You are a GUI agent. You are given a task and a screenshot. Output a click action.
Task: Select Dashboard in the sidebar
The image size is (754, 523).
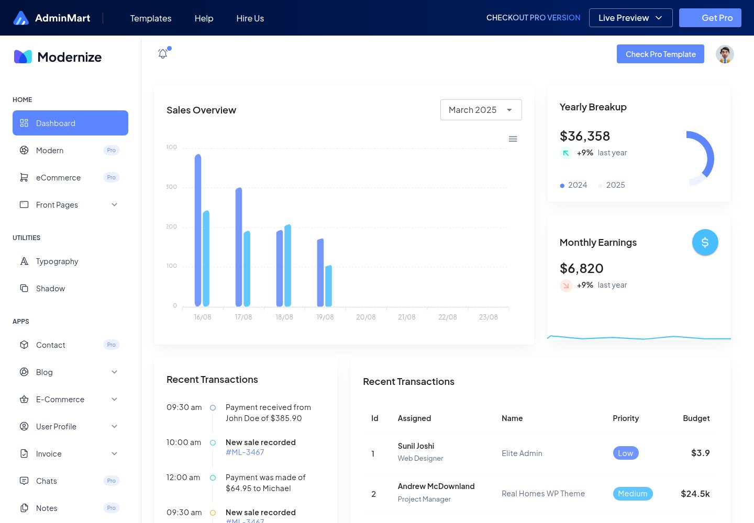pyautogui.click(x=70, y=123)
